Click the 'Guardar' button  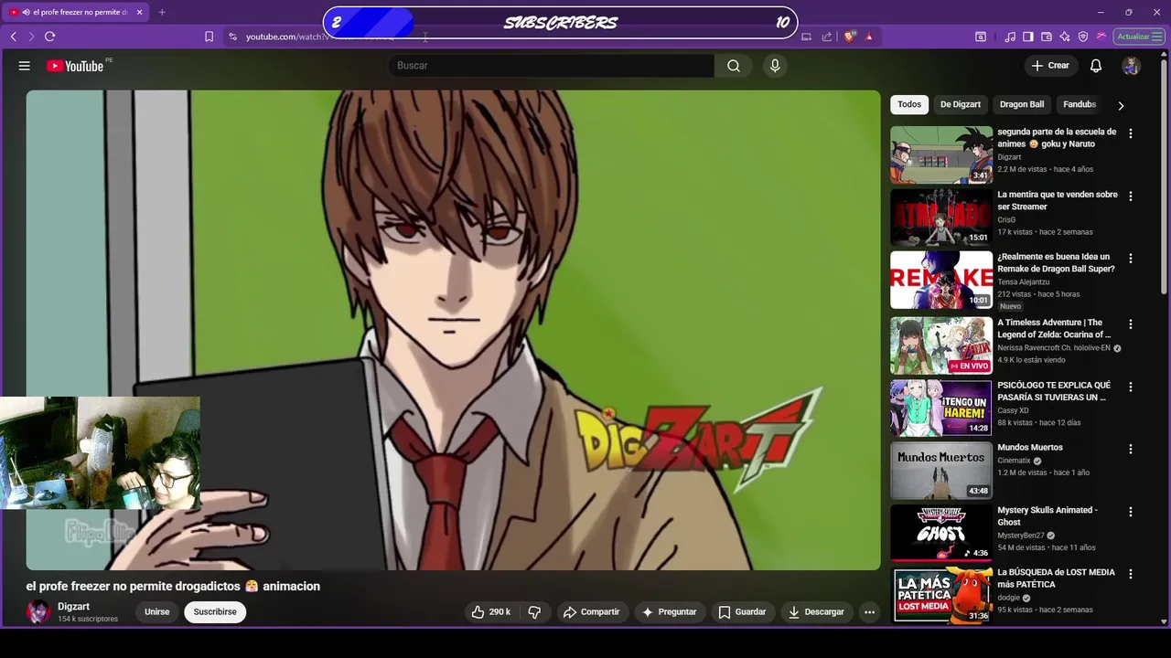point(742,612)
